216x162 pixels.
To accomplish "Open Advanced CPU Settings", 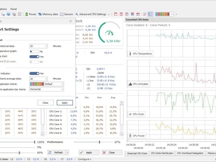I will click(x=91, y=14).
